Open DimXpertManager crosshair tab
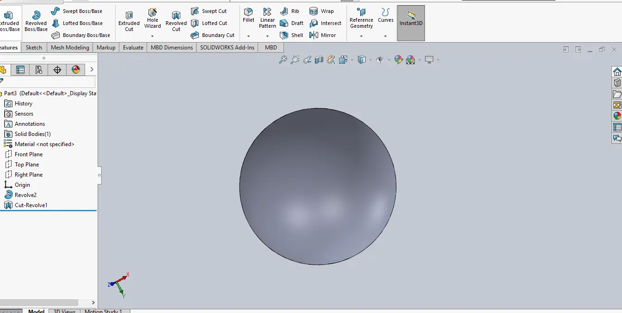The width and height of the screenshot is (622, 313). tap(57, 70)
